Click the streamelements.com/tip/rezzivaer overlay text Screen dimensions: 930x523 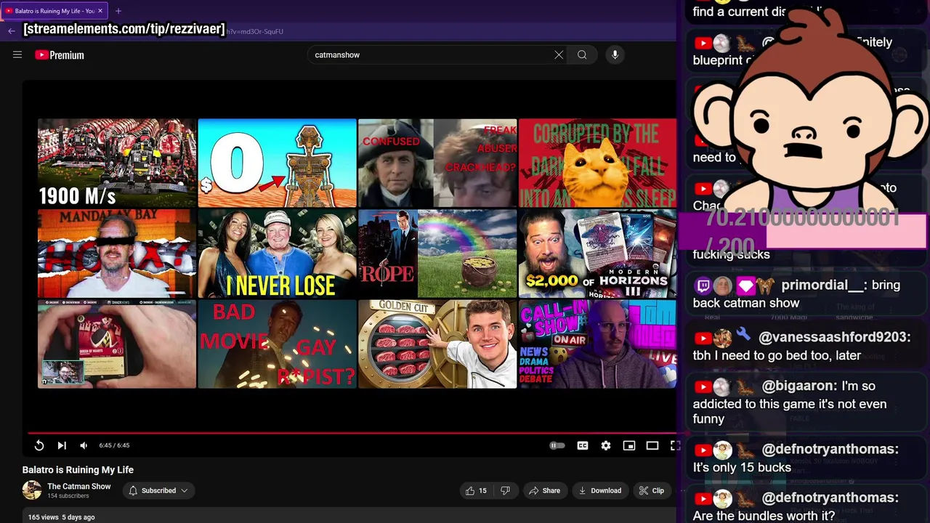[x=124, y=29]
